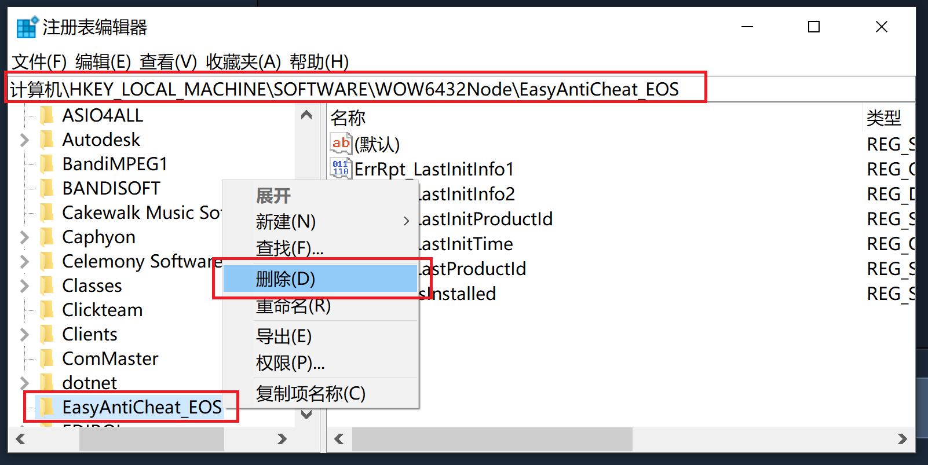The width and height of the screenshot is (928, 465).
Task: Open the 收藏夹(A) menu
Action: [243, 61]
